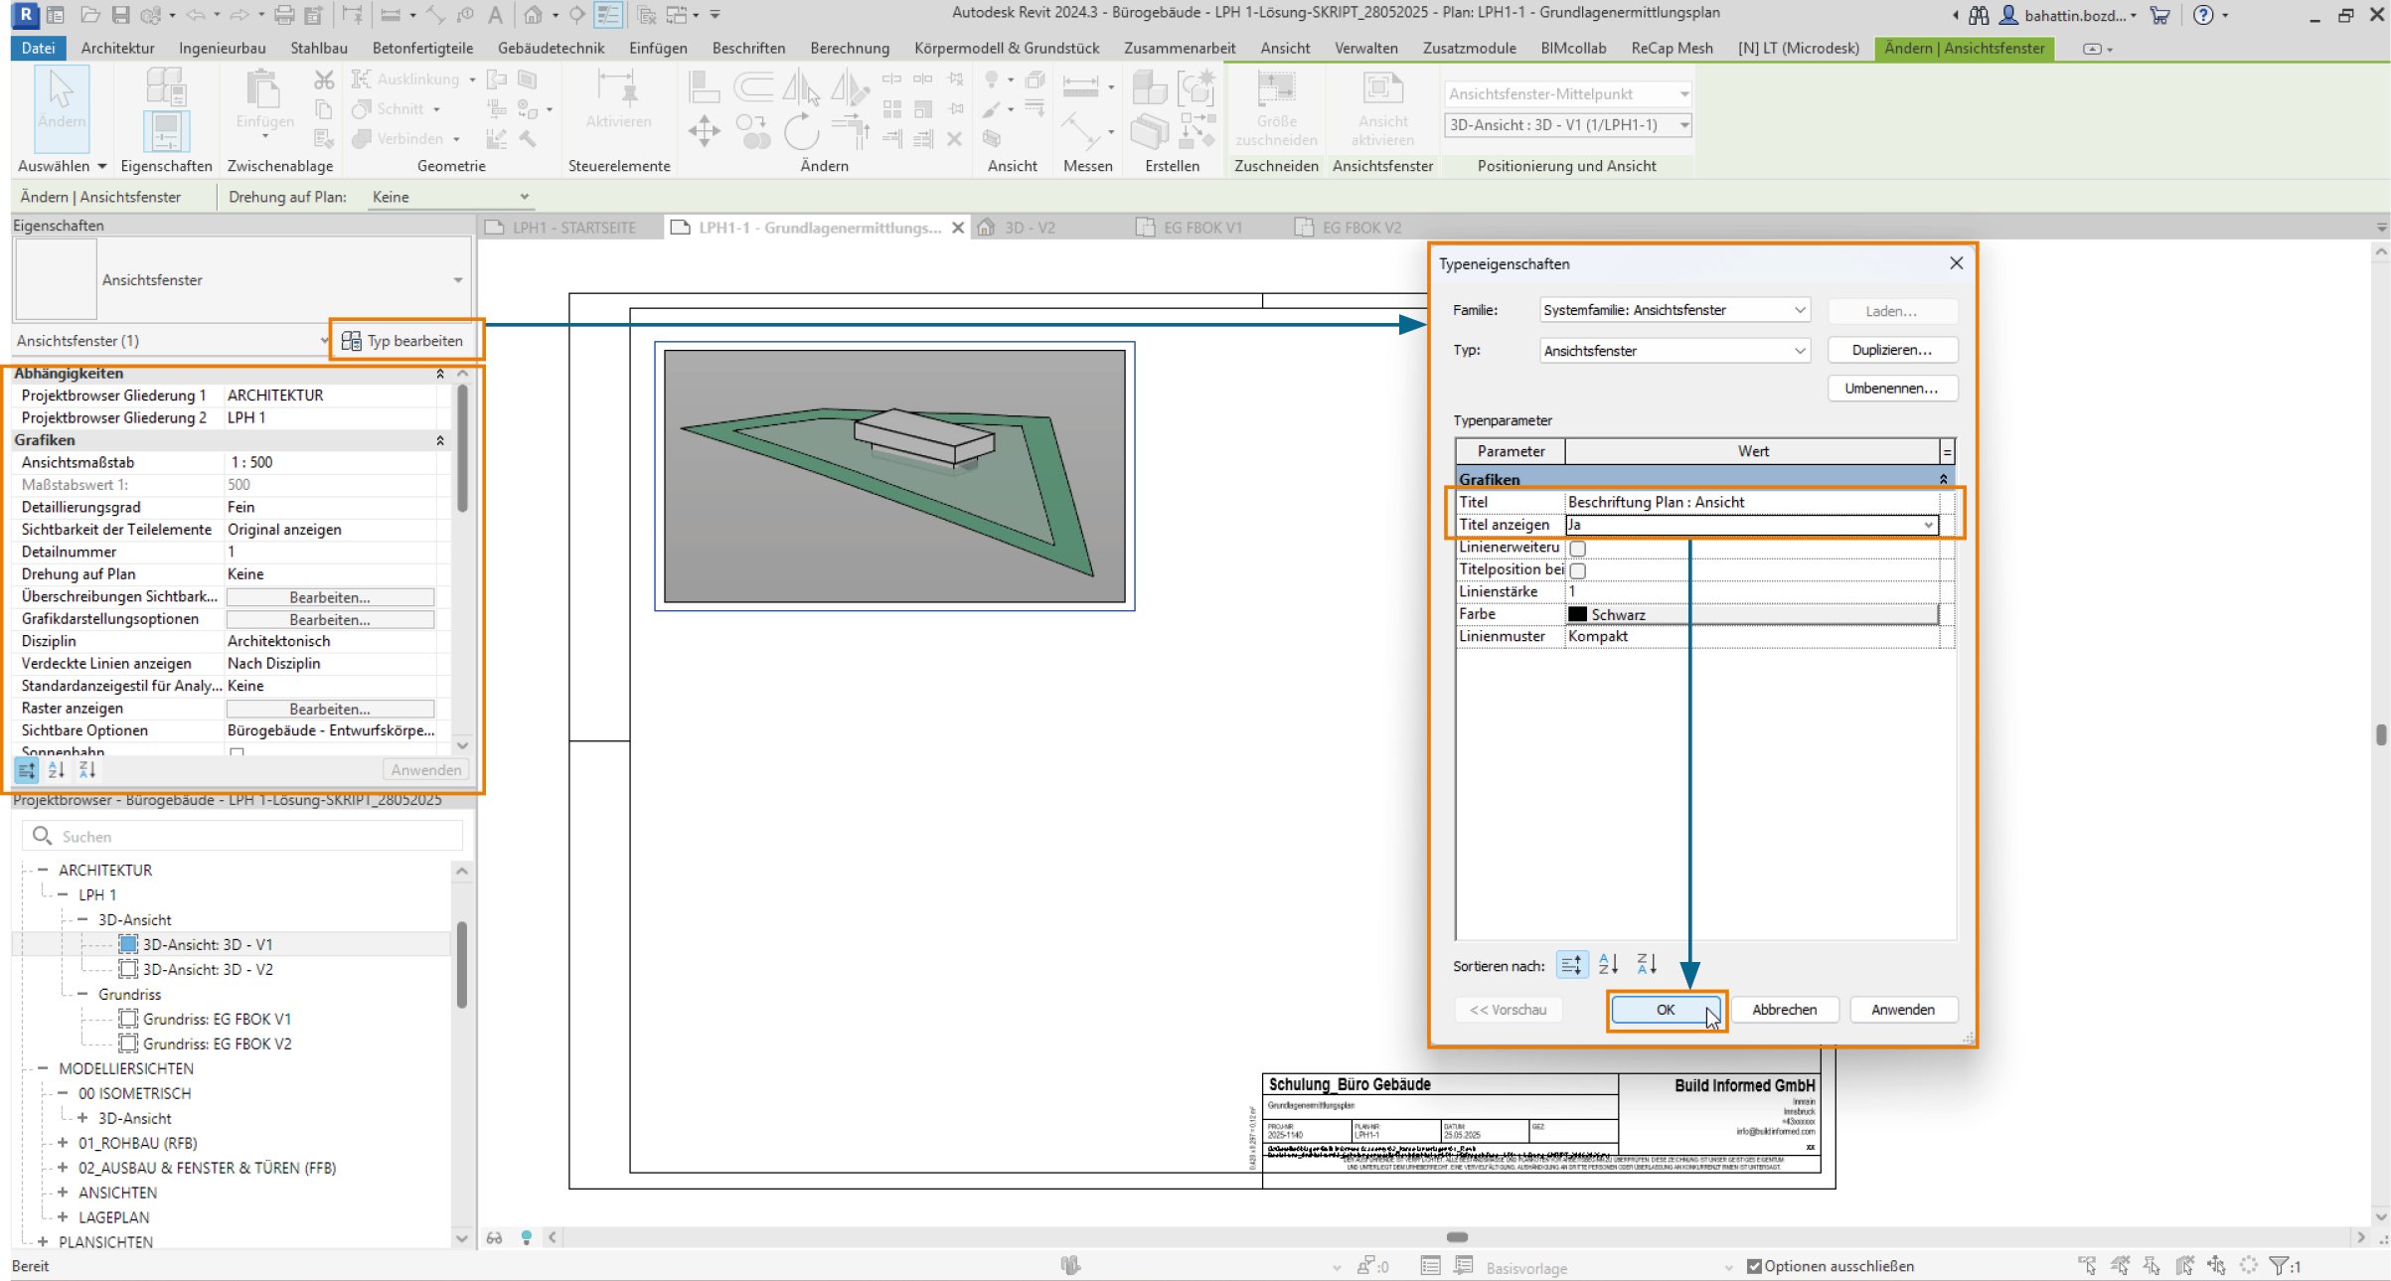
Task: Click the shopping cart icon in title bar
Action: (x=2159, y=15)
